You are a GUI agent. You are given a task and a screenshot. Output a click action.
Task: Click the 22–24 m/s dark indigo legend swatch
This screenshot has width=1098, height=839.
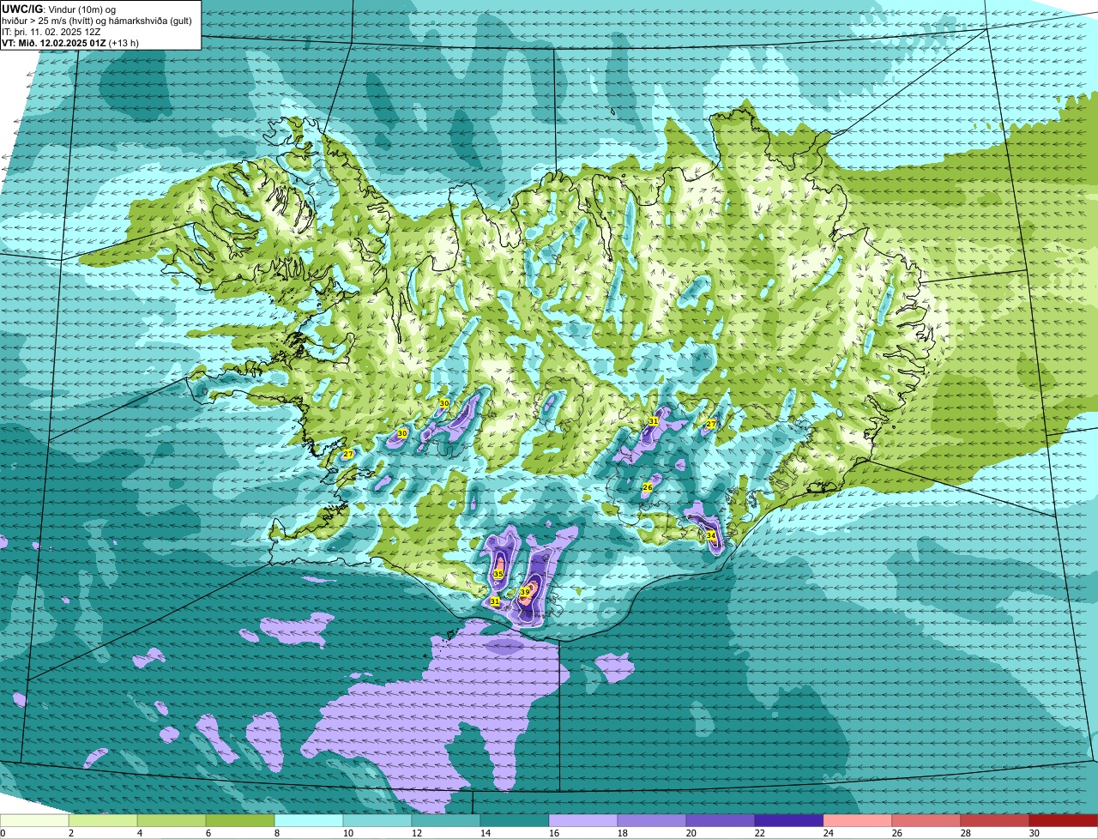point(789,821)
